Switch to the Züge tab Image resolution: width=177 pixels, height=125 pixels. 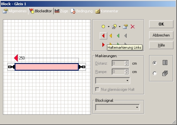(61, 11)
